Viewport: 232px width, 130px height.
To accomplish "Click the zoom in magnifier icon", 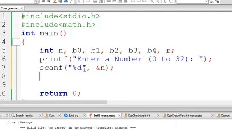I will click(152, 1).
